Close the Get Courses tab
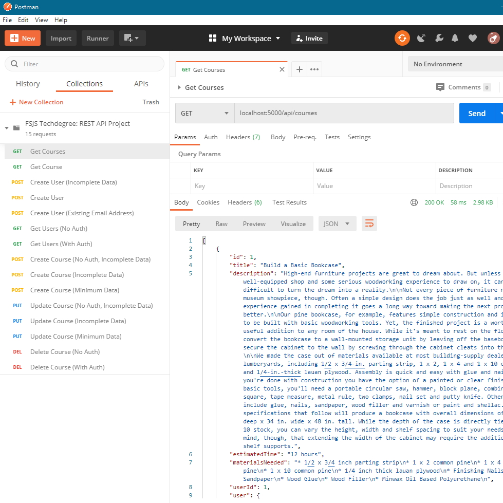Viewport: 503px width, 503px height. 282,69
